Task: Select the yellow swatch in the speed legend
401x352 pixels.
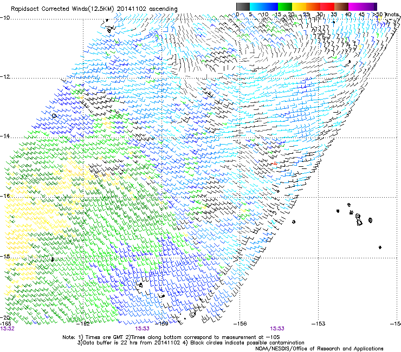Action: [x=299, y=6]
